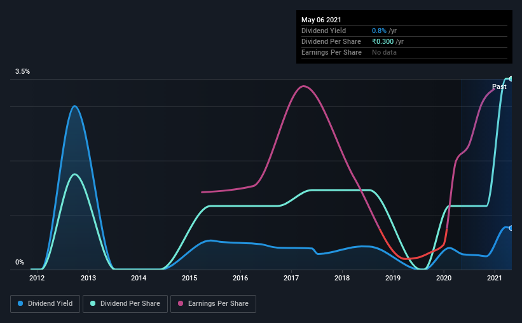Click the 2012 x-axis label
The image size is (522, 323).
point(37,278)
